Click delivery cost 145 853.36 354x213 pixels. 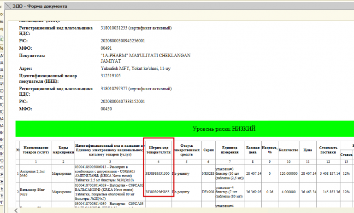[x=331, y=192]
